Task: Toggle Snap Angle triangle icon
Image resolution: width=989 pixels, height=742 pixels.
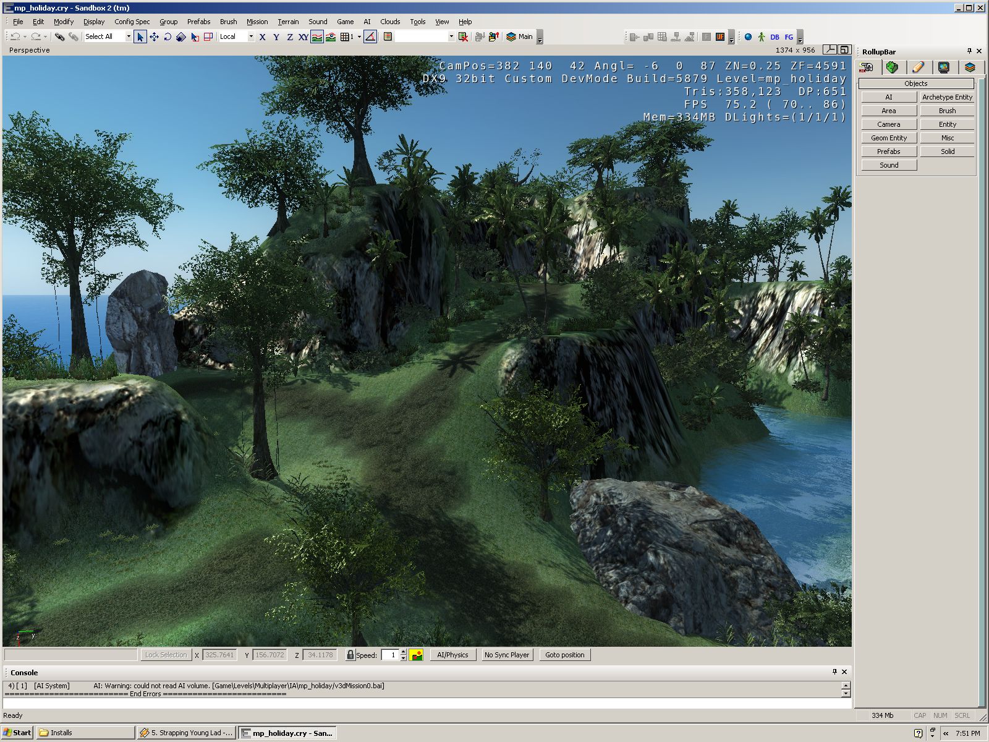Action: click(370, 36)
